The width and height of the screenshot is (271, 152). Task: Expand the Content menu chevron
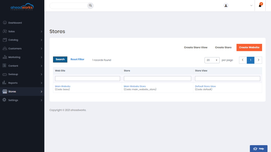point(41,66)
